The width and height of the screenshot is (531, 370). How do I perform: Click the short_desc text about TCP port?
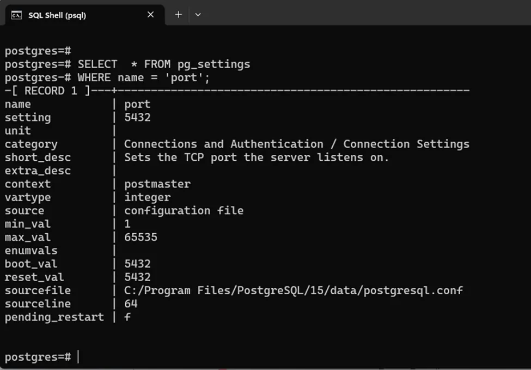point(257,157)
